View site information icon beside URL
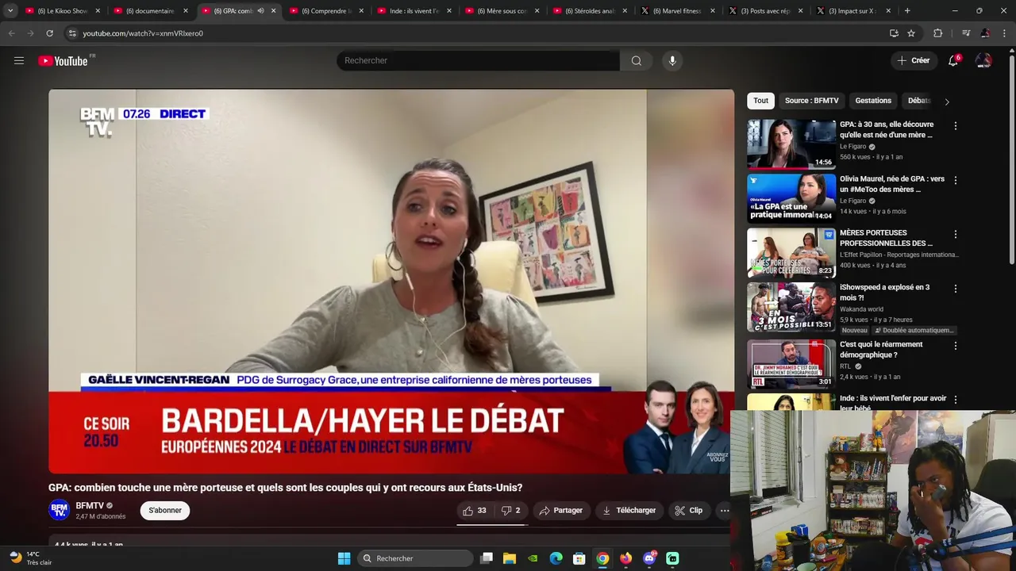Screen dimensions: 1016x571 coord(72,33)
